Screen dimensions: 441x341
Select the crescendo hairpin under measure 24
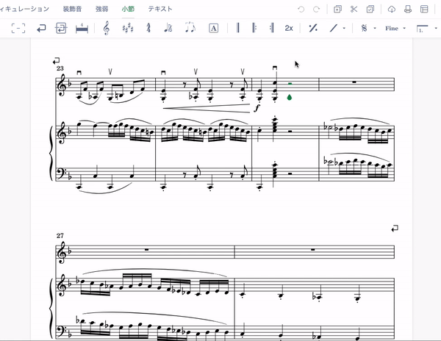(207, 108)
